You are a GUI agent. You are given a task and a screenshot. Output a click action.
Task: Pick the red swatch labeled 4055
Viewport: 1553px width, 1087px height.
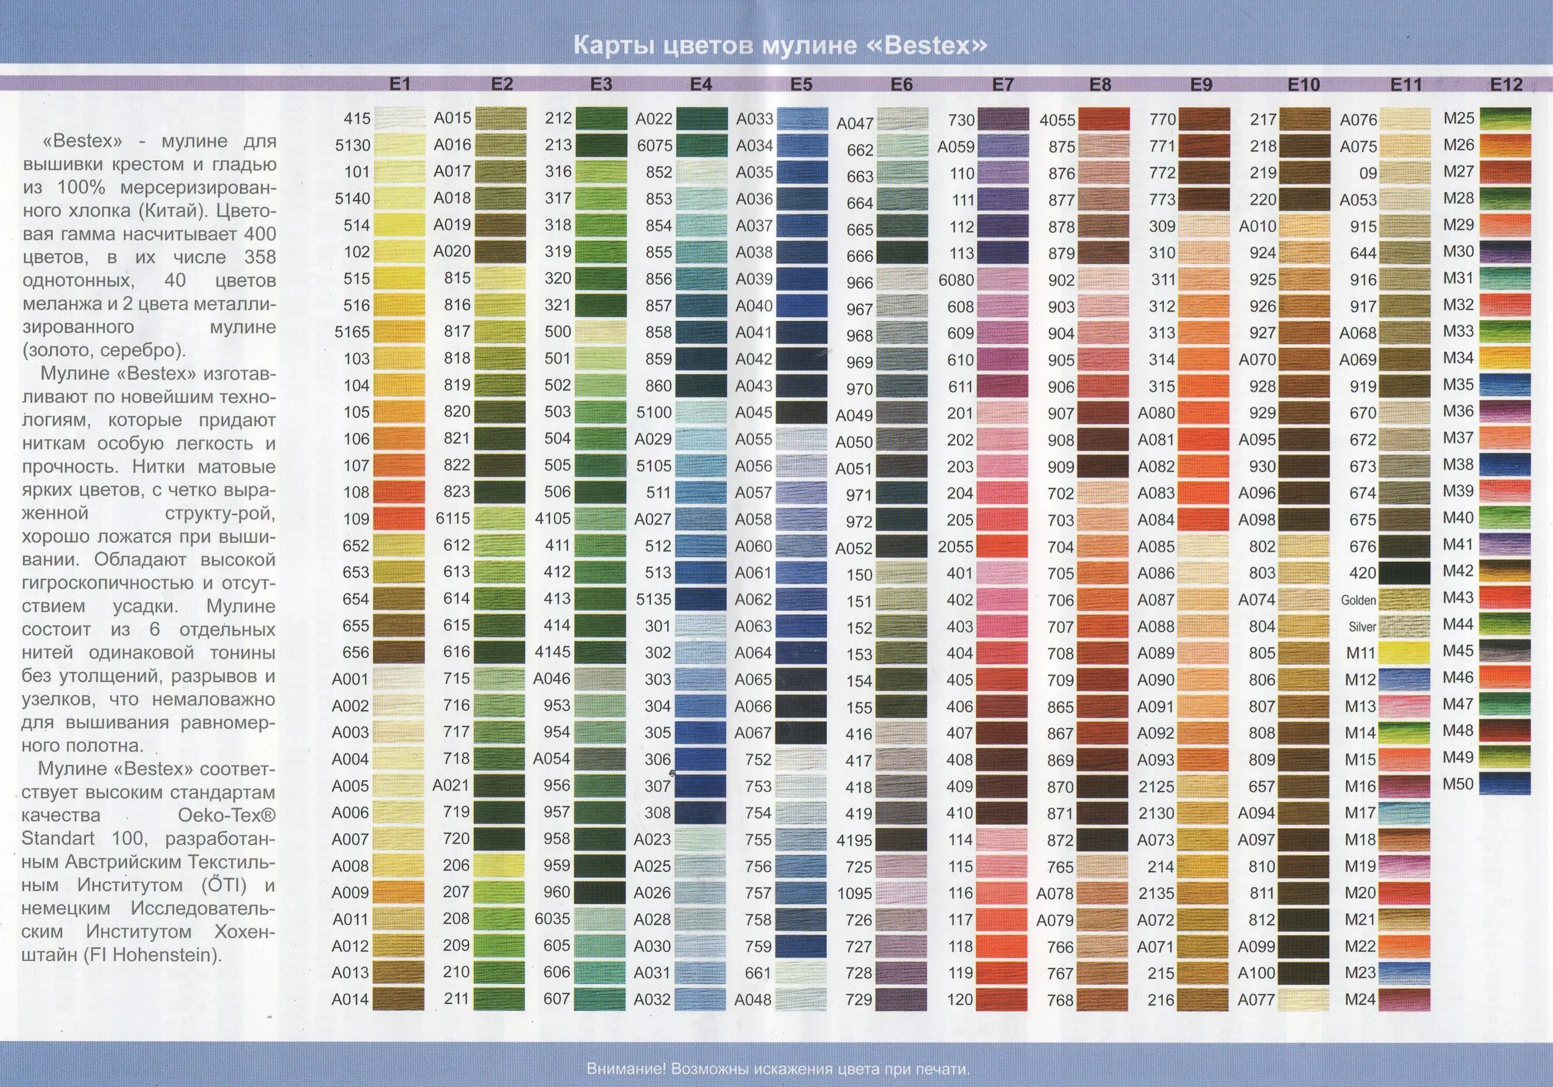(1104, 119)
